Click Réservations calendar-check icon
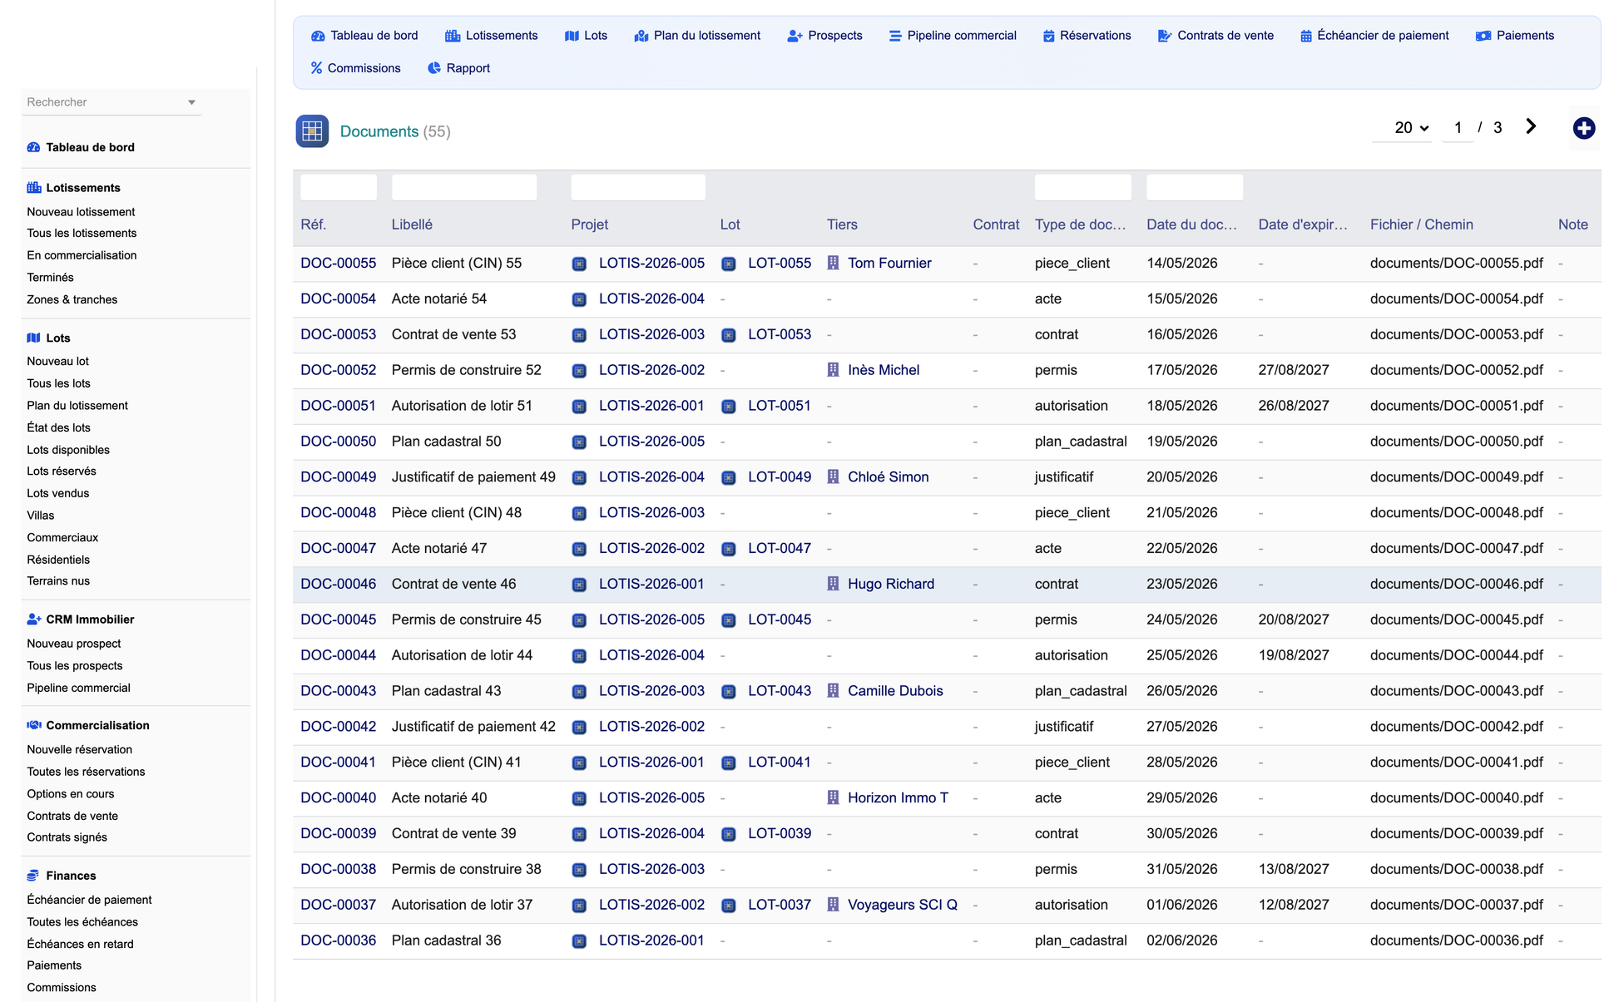1619x1002 pixels. point(1048,36)
